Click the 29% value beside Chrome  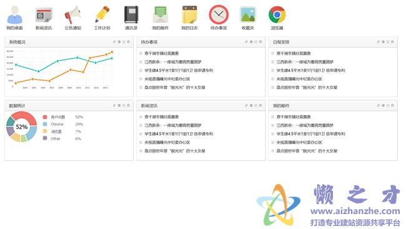tap(79, 124)
